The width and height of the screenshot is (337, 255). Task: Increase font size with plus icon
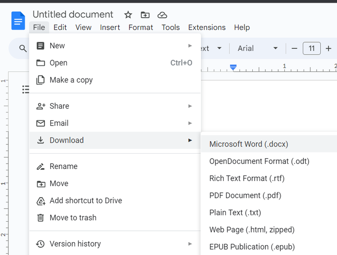click(x=328, y=48)
